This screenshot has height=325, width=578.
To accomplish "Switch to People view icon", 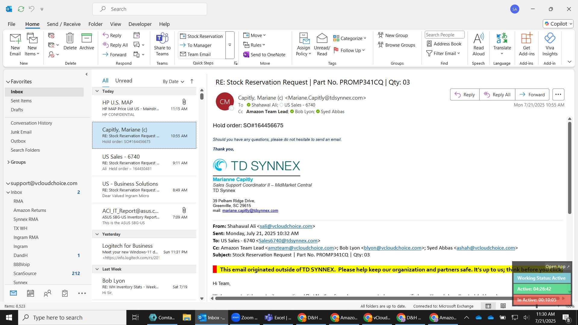I will pyautogui.click(x=48, y=293).
